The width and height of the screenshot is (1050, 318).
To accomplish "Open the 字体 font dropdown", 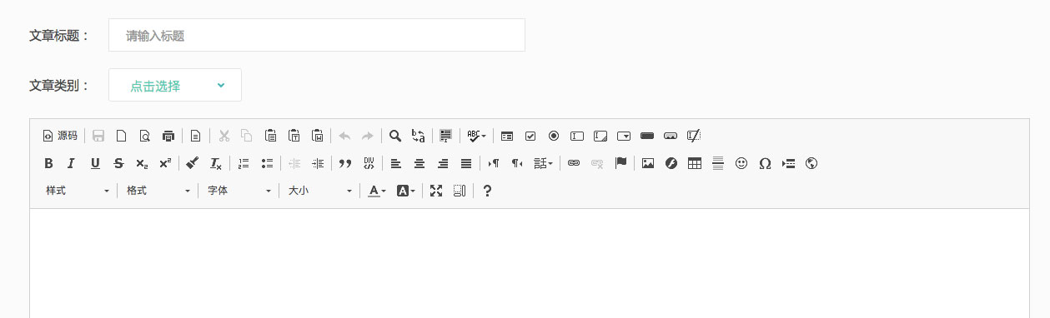I will 239,191.
